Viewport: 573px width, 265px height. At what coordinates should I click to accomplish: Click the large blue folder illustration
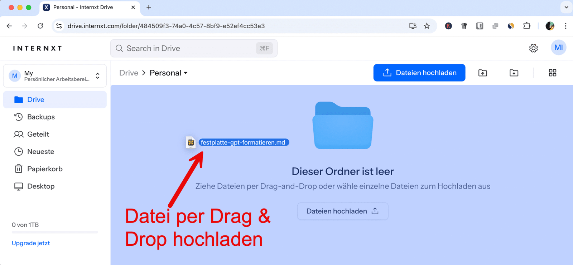343,126
